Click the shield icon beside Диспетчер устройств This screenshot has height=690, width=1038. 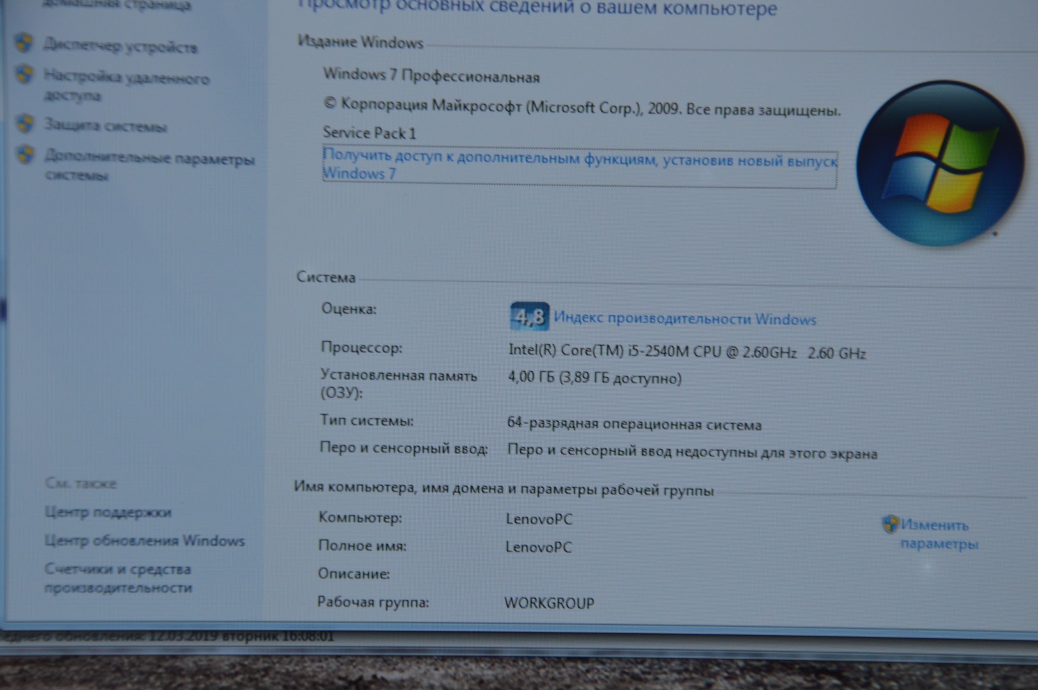[24, 43]
